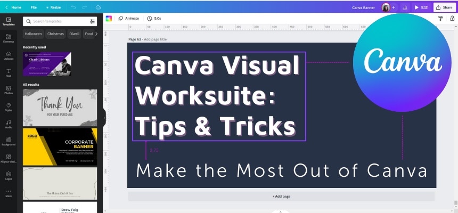The height and width of the screenshot is (213, 458).
Task: Expand the bottom page panel chevron
Action: pos(281,211)
